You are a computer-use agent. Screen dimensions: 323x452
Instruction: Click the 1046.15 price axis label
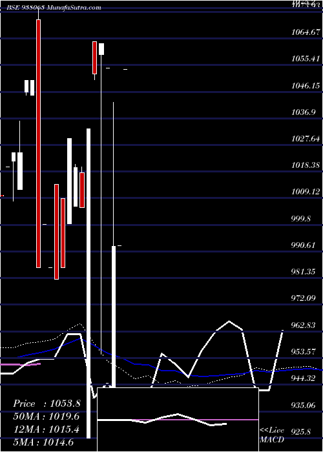click(x=306, y=85)
